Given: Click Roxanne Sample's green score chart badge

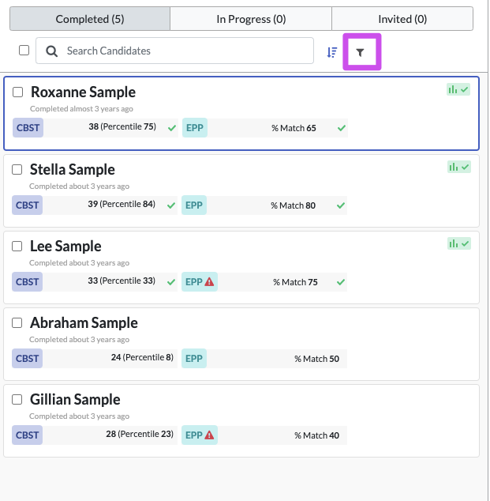Looking at the screenshot, I should 458,90.
